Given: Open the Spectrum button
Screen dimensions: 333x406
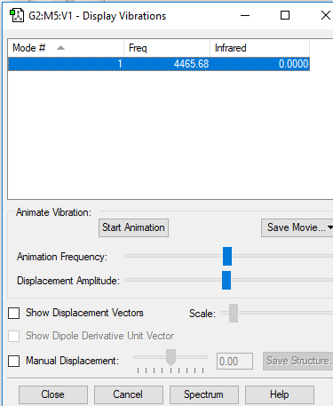Looking at the screenshot, I should pos(204,394).
